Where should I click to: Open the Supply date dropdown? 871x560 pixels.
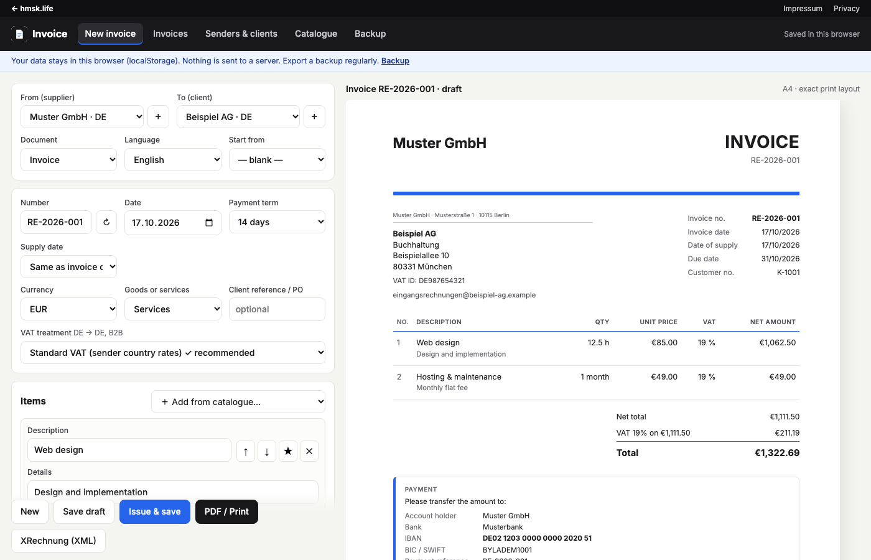[x=68, y=267]
